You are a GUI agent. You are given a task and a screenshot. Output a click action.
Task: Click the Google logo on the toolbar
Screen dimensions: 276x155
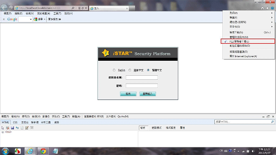(x=12, y=19)
